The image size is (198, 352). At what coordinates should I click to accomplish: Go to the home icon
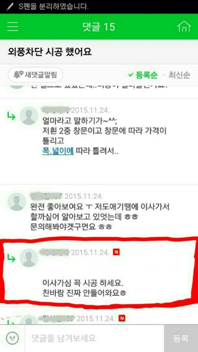(184, 27)
